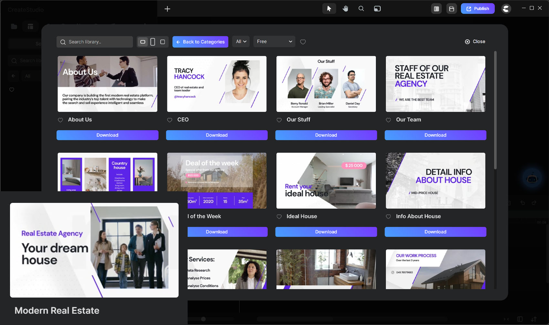Toggle the side panel layout icon
The image size is (549, 325).
coord(436,9)
